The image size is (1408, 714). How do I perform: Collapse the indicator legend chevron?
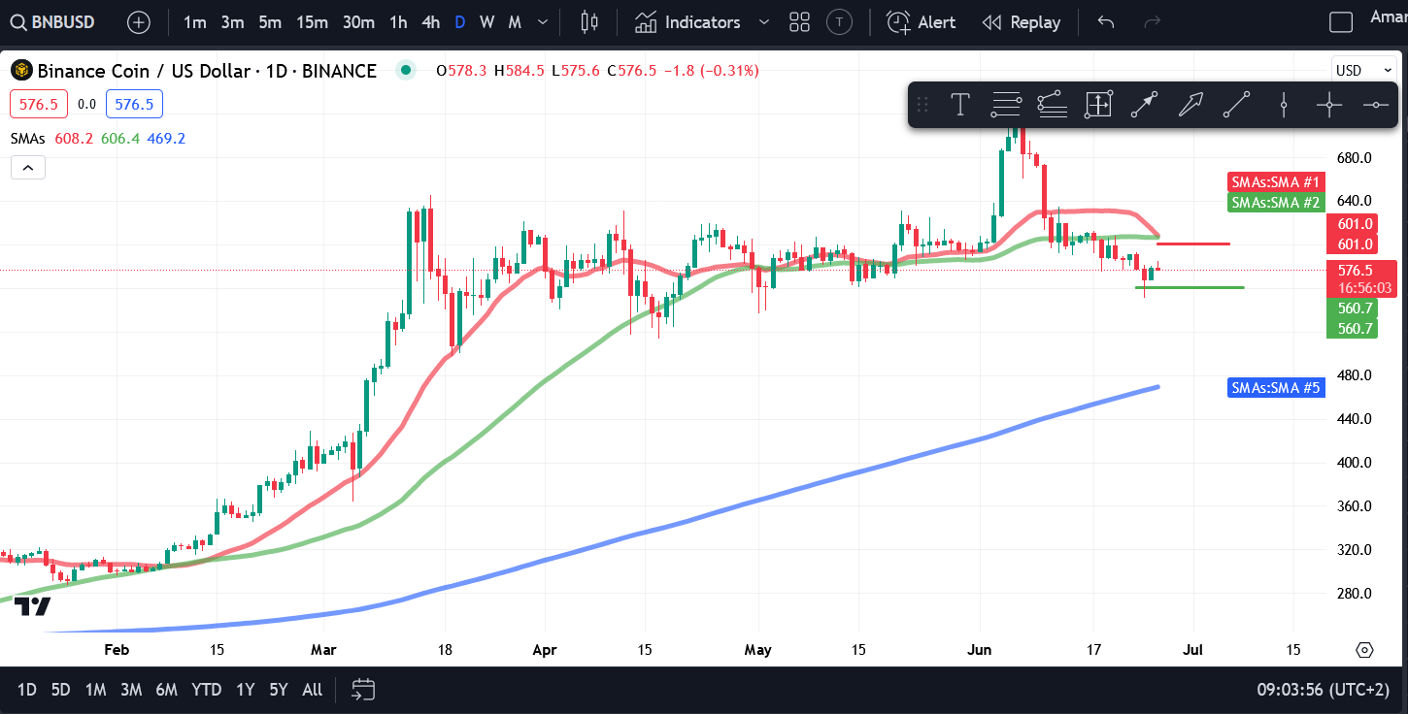[28, 168]
